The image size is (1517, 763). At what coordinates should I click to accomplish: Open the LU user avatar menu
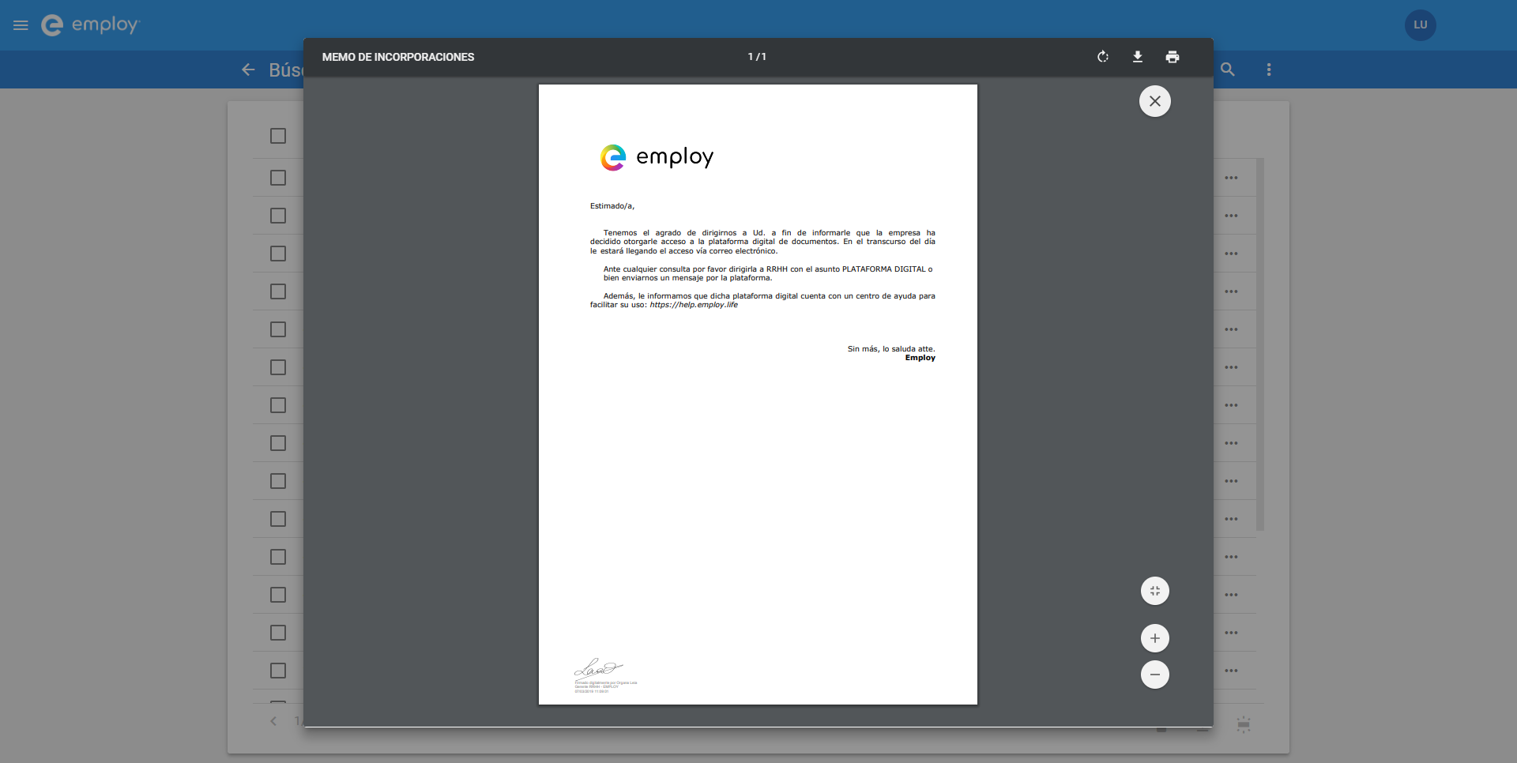click(x=1421, y=25)
